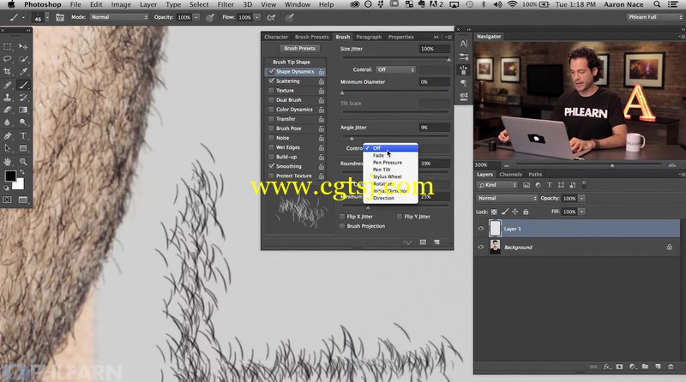Screen dimensions: 686x382
Task: Select the Zoom tool in toolbox
Action: 23,162
